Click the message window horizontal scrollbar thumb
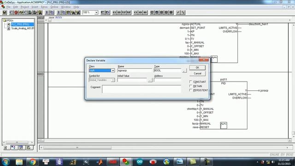Viewport: 295px width, 166px height. (x=77, y=148)
